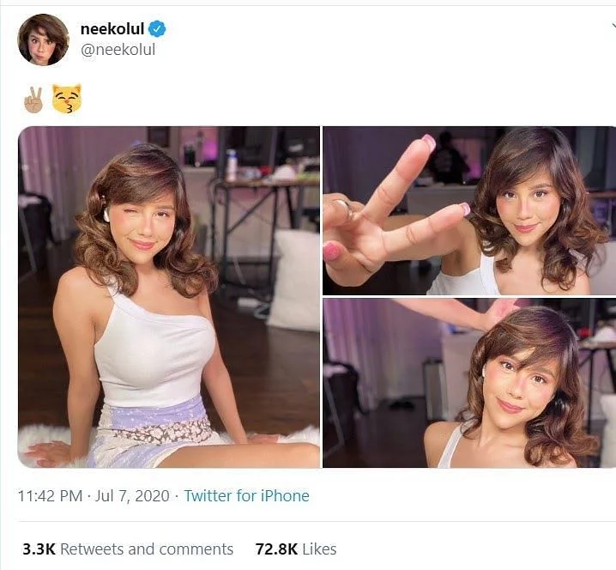This screenshot has height=570, width=616.
Task: View the 3.3K Retweets and comments
Action: tap(128, 549)
